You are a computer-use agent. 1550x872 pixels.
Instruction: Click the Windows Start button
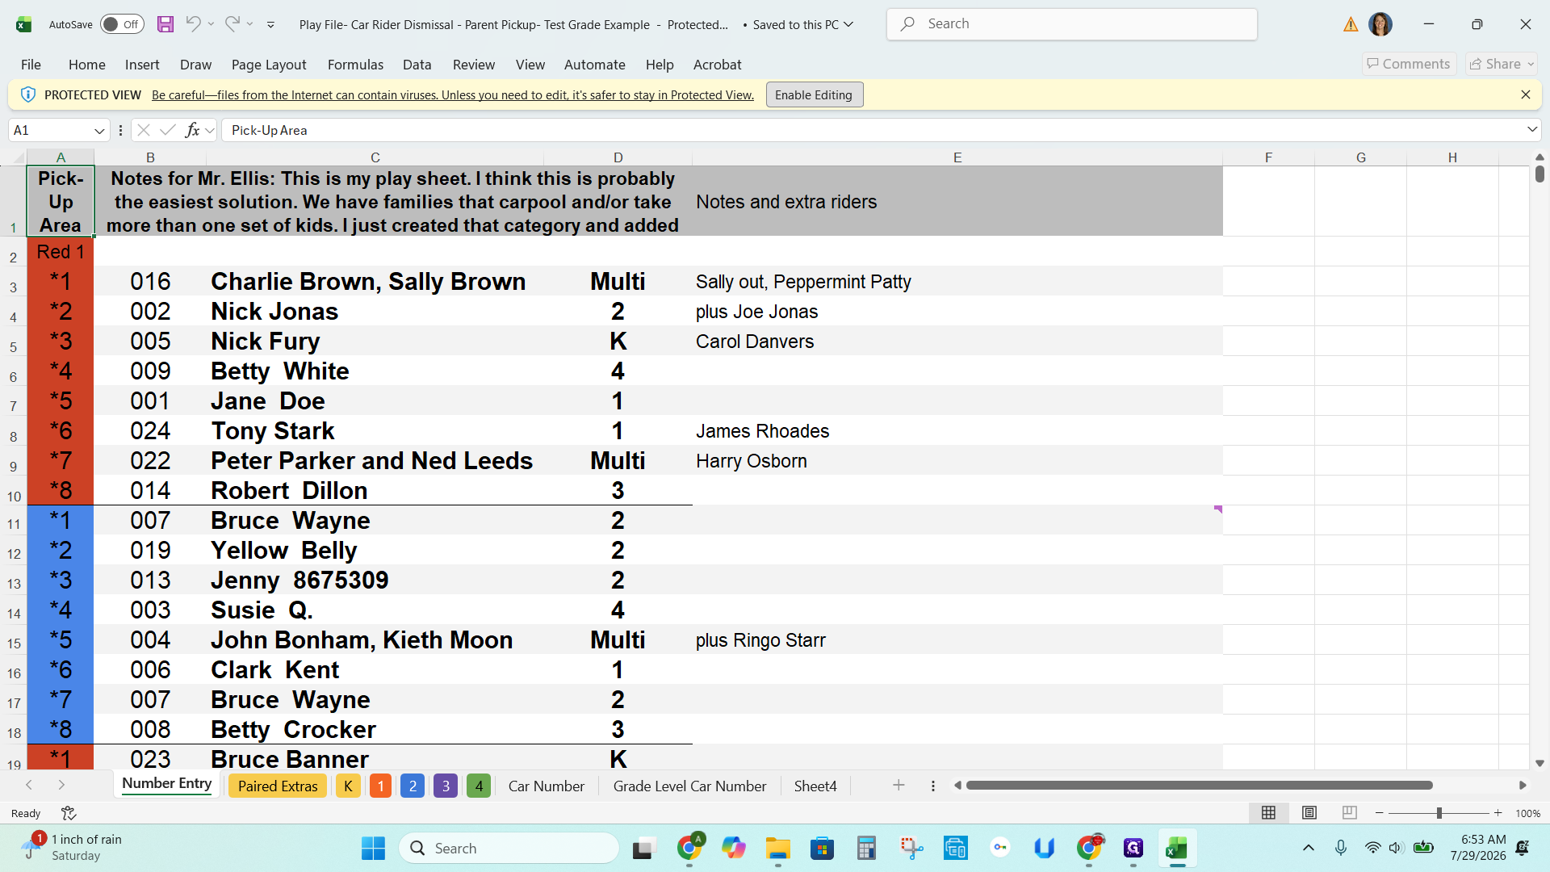(x=373, y=849)
